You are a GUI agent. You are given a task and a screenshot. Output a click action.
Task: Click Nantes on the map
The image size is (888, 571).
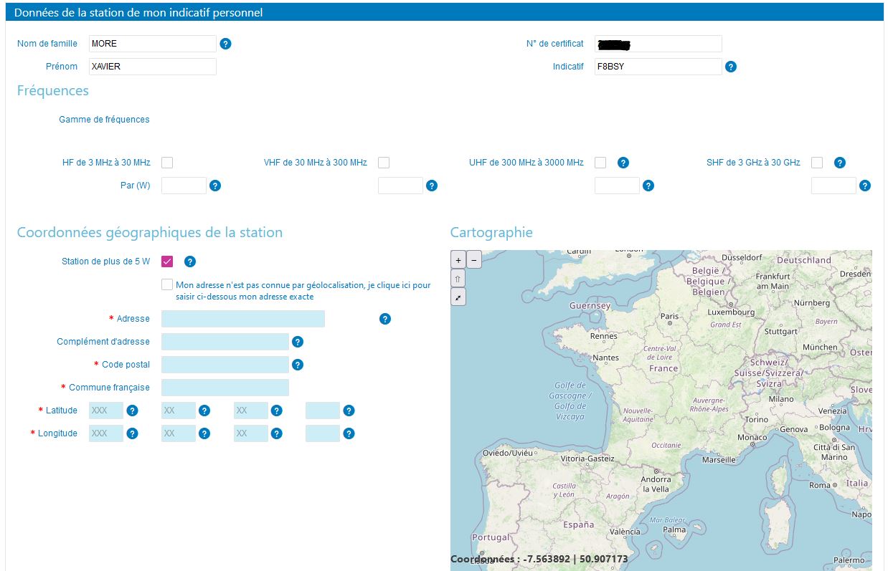[605, 358]
